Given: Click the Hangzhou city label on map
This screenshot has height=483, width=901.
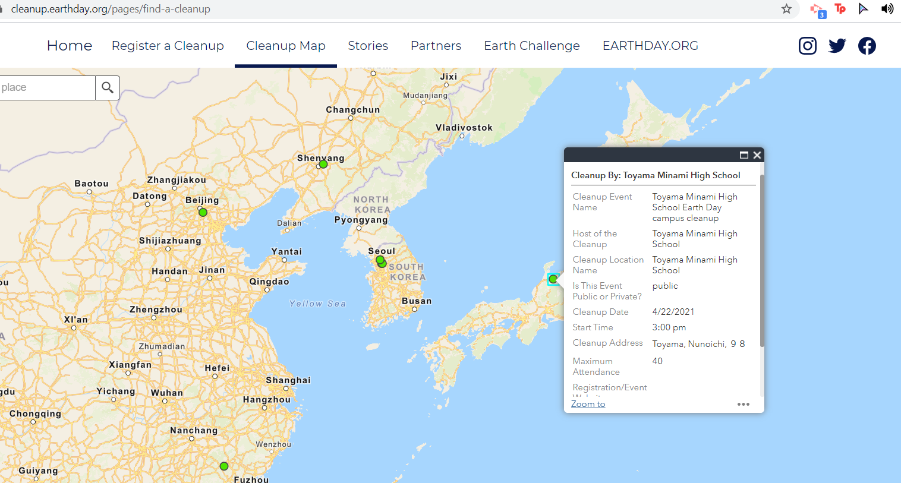Looking at the screenshot, I should click(267, 400).
